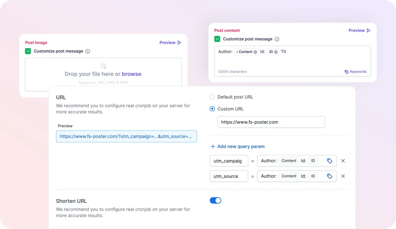This screenshot has width=396, height=229.
Task: Click the URL preview field
Action: point(126,136)
